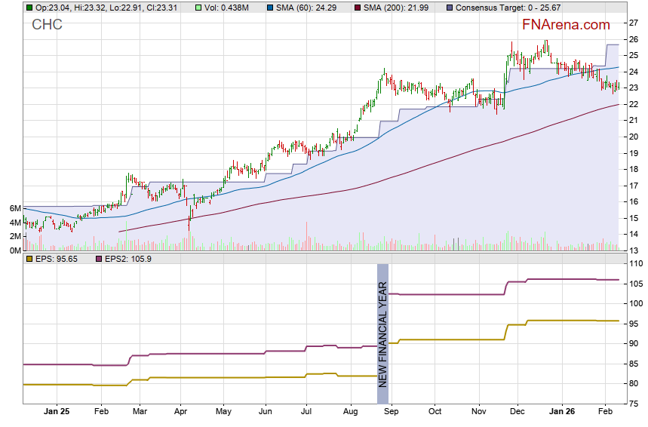The height and width of the screenshot is (427, 648).
Task: Select the NEW FINANCIAL YEAR marker bar
Action: click(x=382, y=333)
